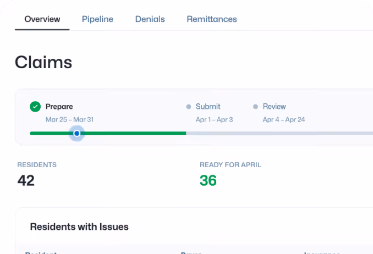Click the Residents count 42
This screenshot has width=373, height=254.
[x=26, y=180]
